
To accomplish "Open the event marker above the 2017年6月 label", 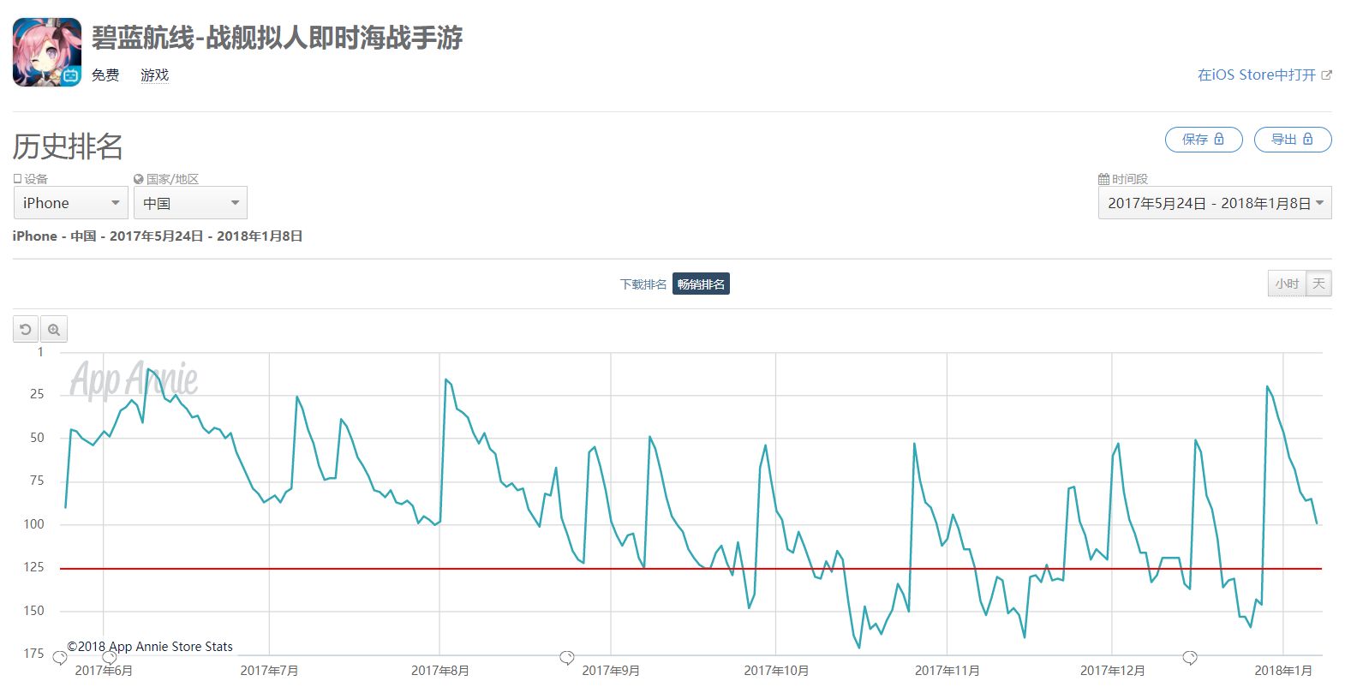I will [110, 658].
